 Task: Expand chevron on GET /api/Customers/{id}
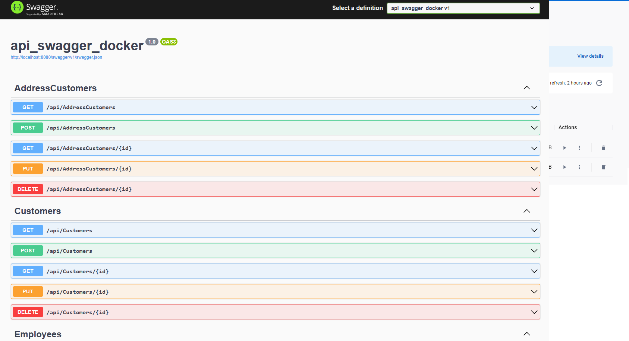[x=534, y=271]
